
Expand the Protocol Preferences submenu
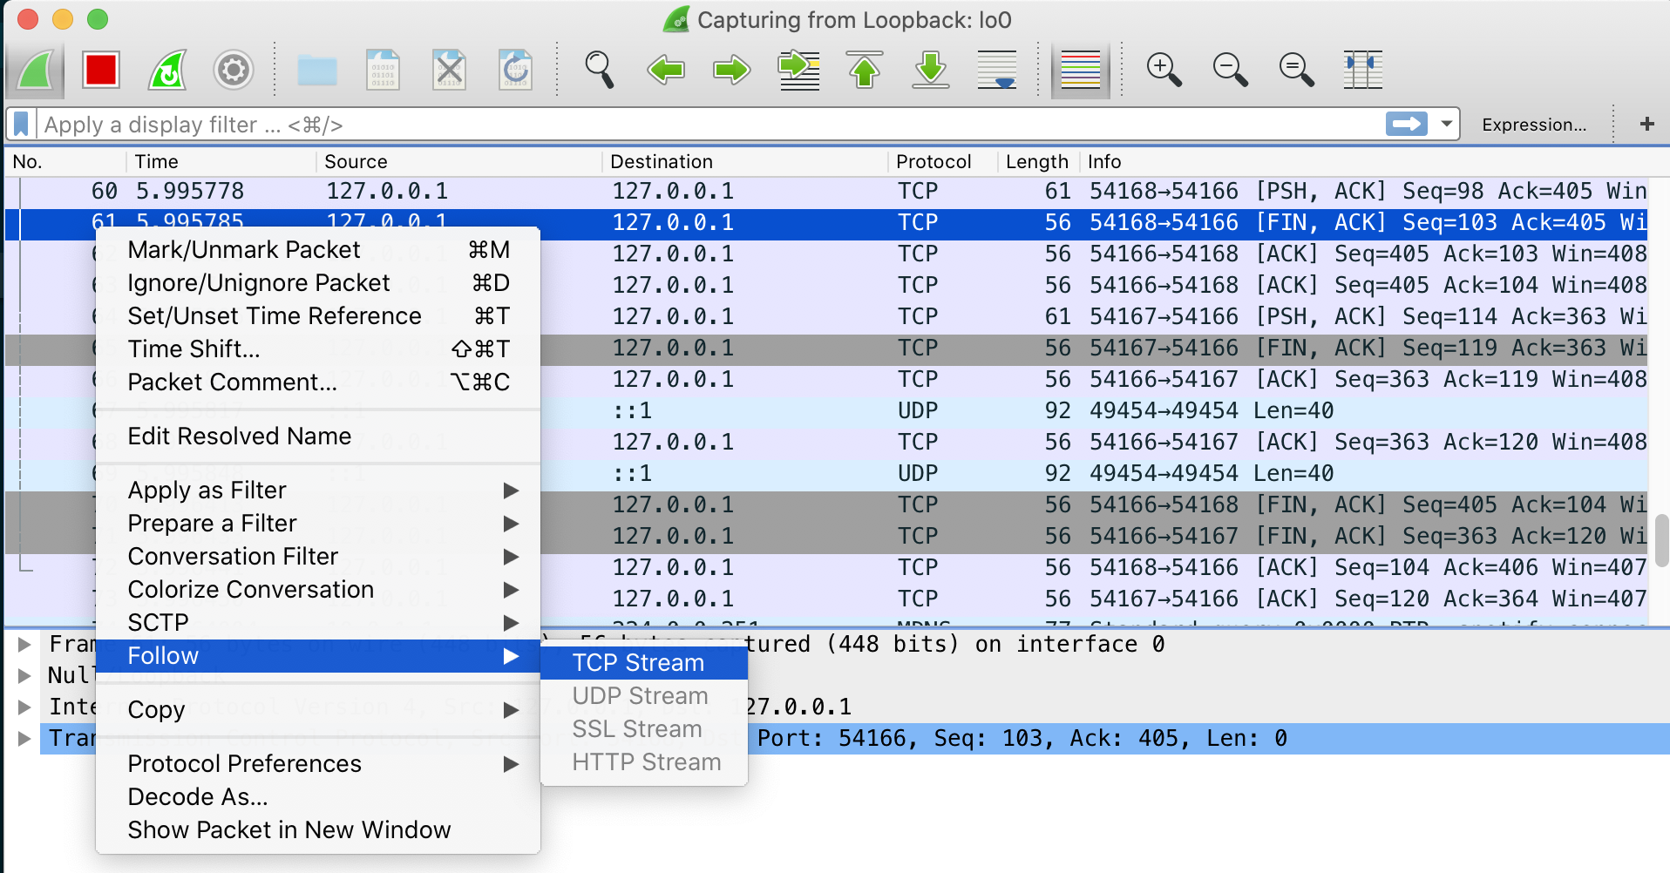point(318,764)
